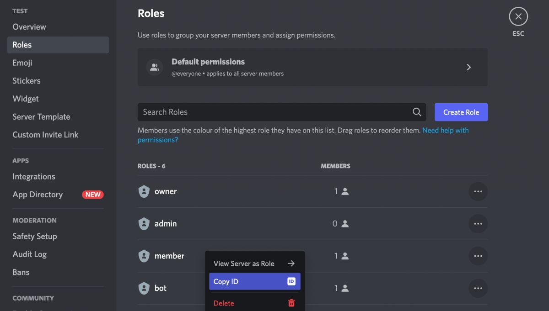Click the ESC close circle icon
Viewport: 549px width, 311px height.
[x=518, y=17]
